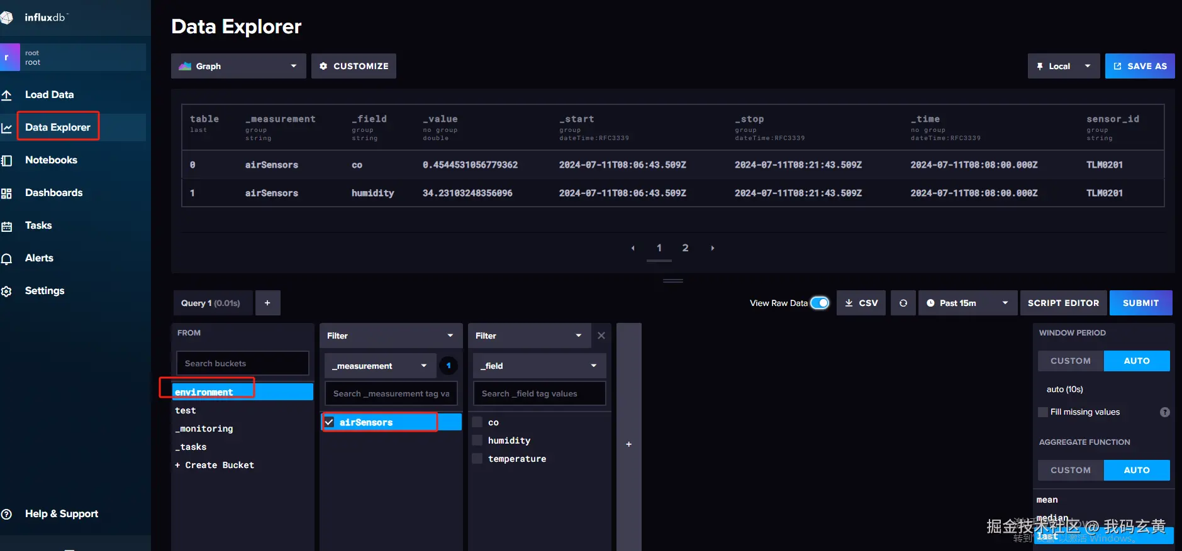
Task: Open Data Explorer in sidebar
Action: pos(58,128)
